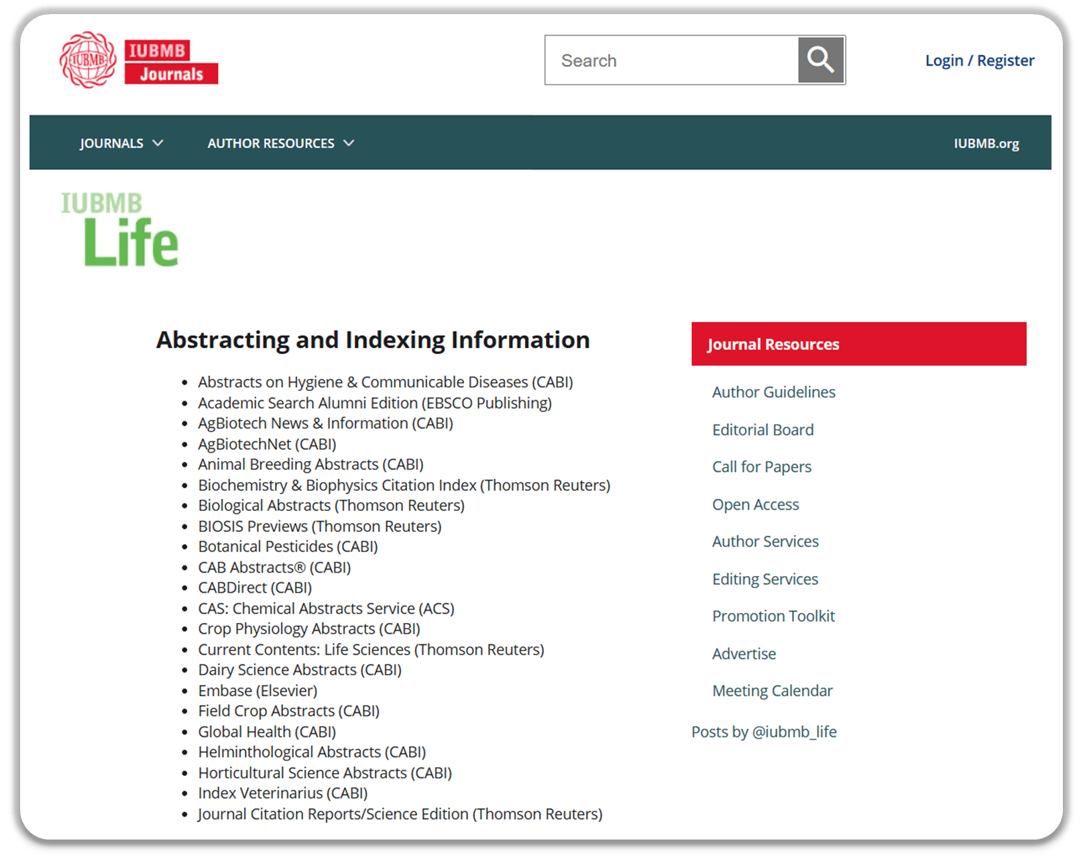Click the Journal Resources red header
The height and width of the screenshot is (865, 1083).
click(858, 344)
